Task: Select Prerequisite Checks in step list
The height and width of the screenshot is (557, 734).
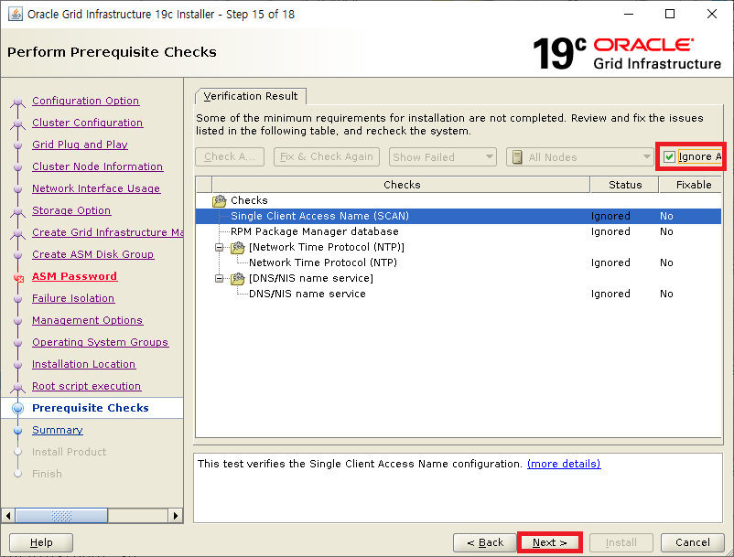Action: pos(91,408)
